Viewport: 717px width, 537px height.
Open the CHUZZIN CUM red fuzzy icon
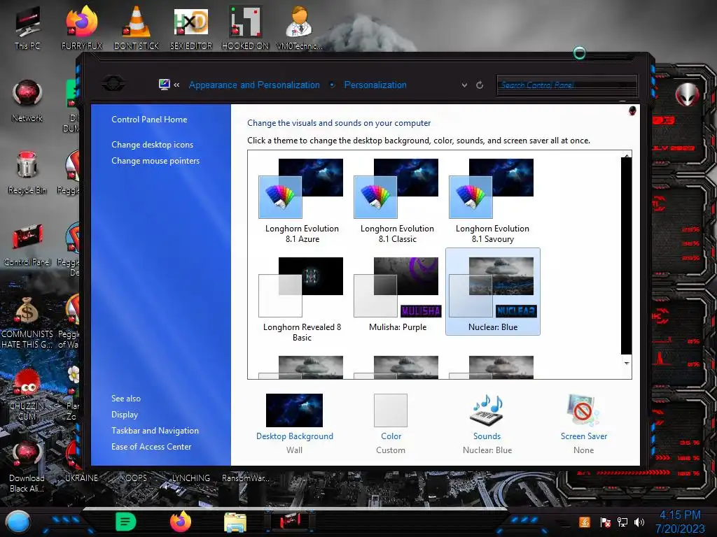(27, 394)
